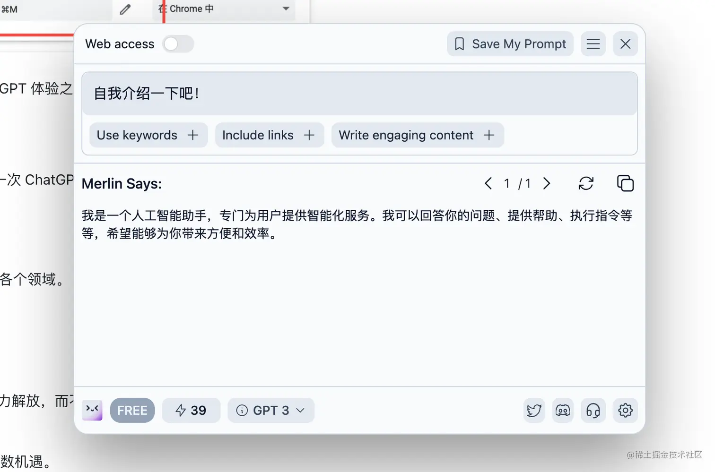Click the 1 / 1 page indicator
Image resolution: width=715 pixels, height=472 pixels.
point(517,183)
